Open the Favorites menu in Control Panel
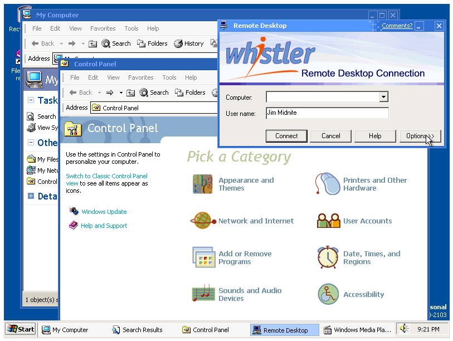453x341 pixels. [140, 77]
